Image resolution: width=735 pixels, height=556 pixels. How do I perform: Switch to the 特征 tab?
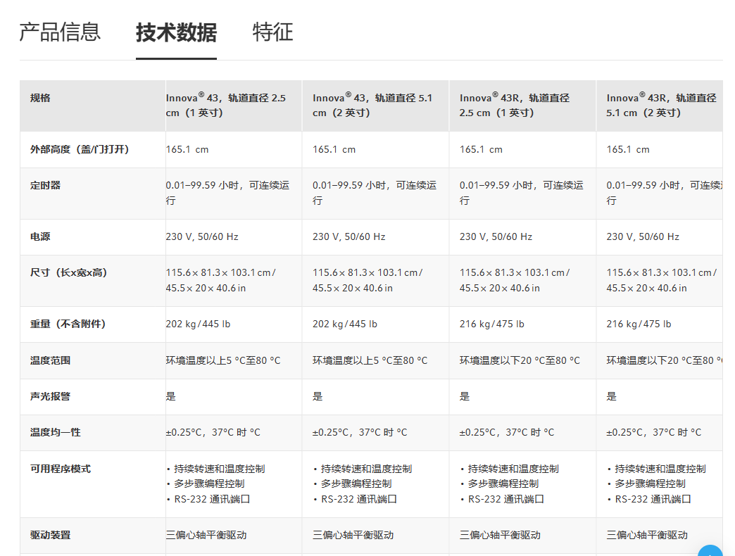click(273, 32)
